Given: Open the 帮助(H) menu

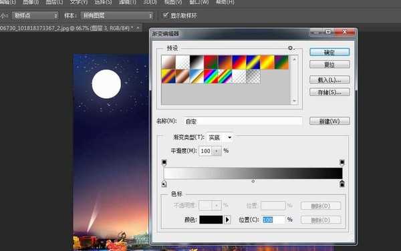Looking at the screenshot, I should click(x=225, y=2).
